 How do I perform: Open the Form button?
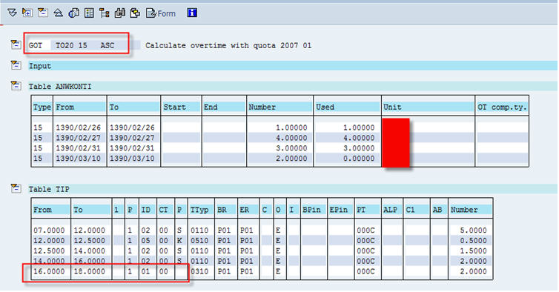point(161,13)
